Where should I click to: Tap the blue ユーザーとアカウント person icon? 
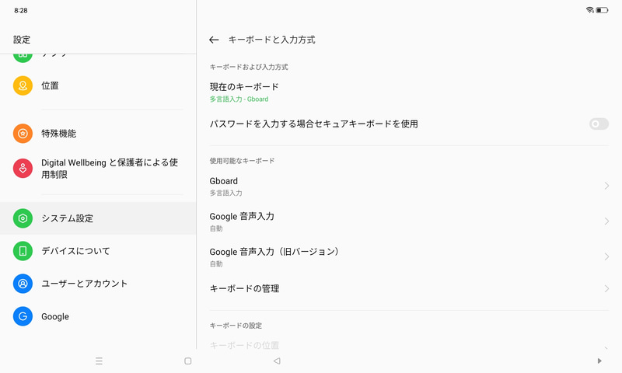23,284
